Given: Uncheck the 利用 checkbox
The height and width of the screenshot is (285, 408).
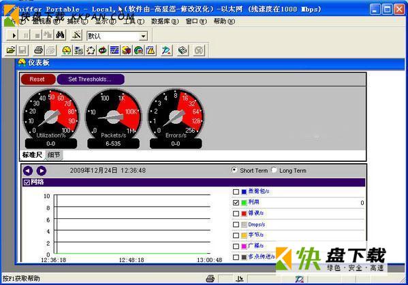Looking at the screenshot, I should (x=236, y=203).
